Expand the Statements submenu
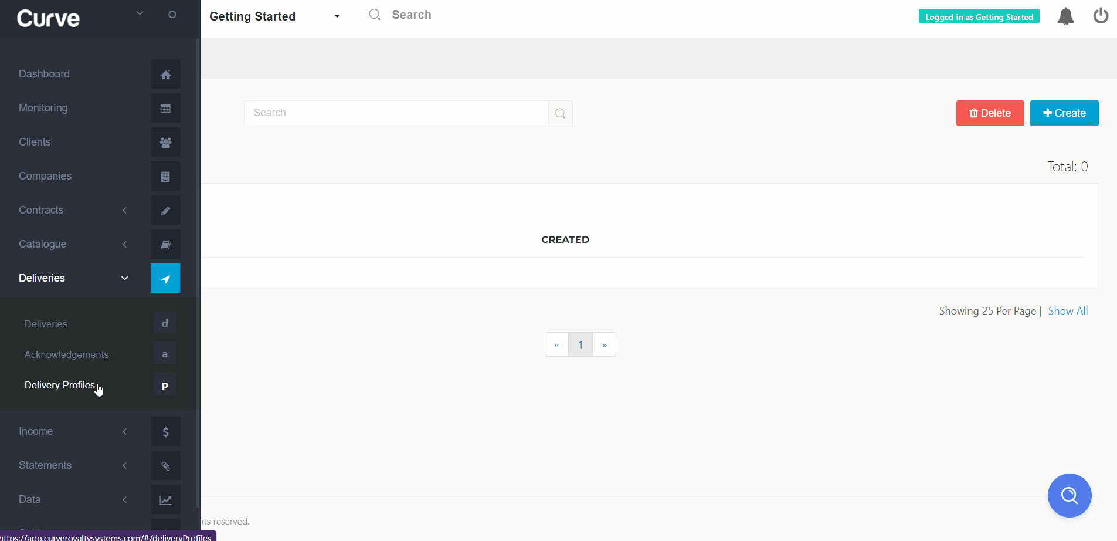Image resolution: width=1117 pixels, height=541 pixels. [x=124, y=465]
